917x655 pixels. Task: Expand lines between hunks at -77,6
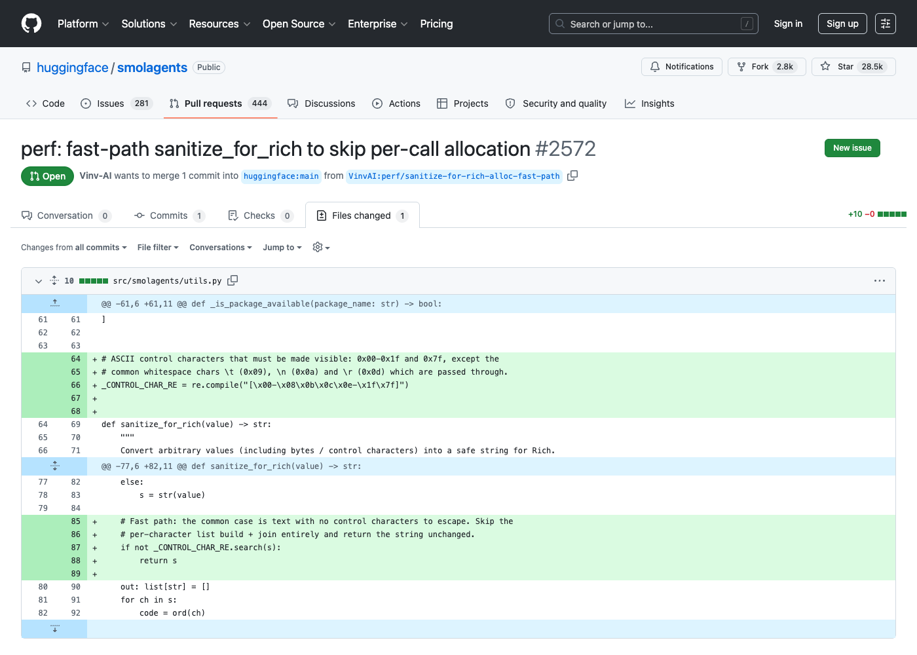point(54,466)
